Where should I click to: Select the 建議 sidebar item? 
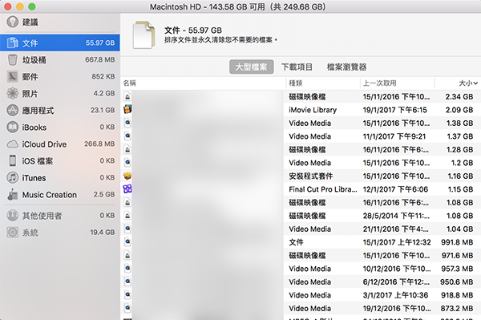pyautogui.click(x=60, y=22)
